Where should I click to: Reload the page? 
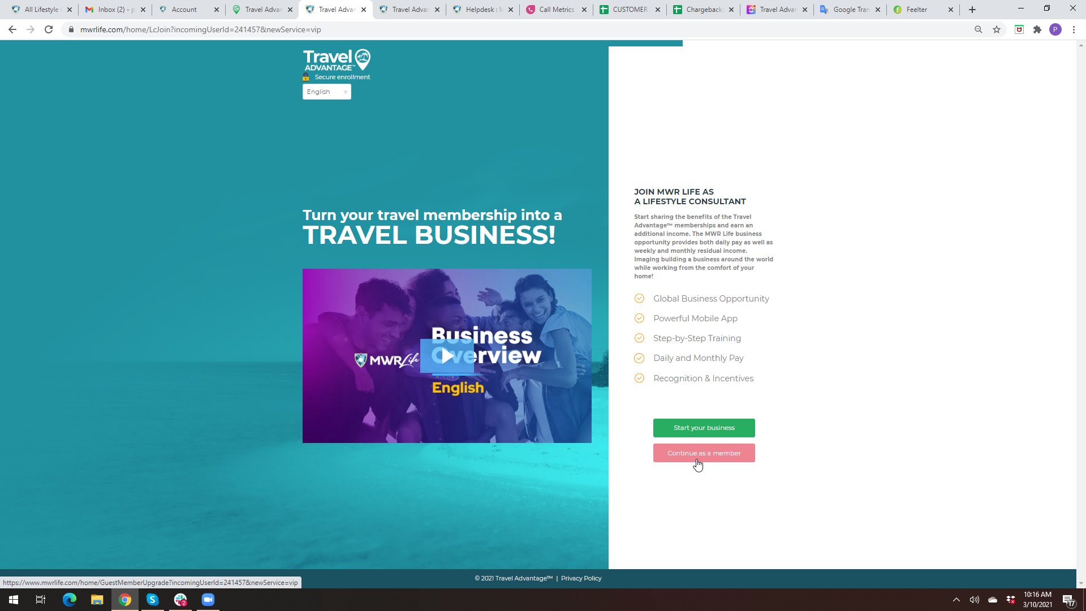49,29
